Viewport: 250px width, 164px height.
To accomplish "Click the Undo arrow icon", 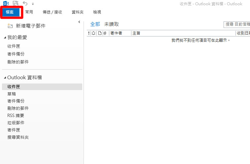I will (x=25, y=3).
